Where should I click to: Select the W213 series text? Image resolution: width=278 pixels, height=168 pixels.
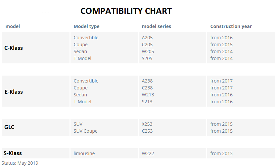[x=148, y=95]
